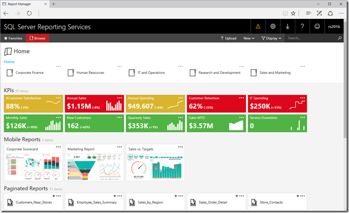Screen dimensions: 349x213
Task: Open a new browser tab with plus
Action: click(54, 4)
